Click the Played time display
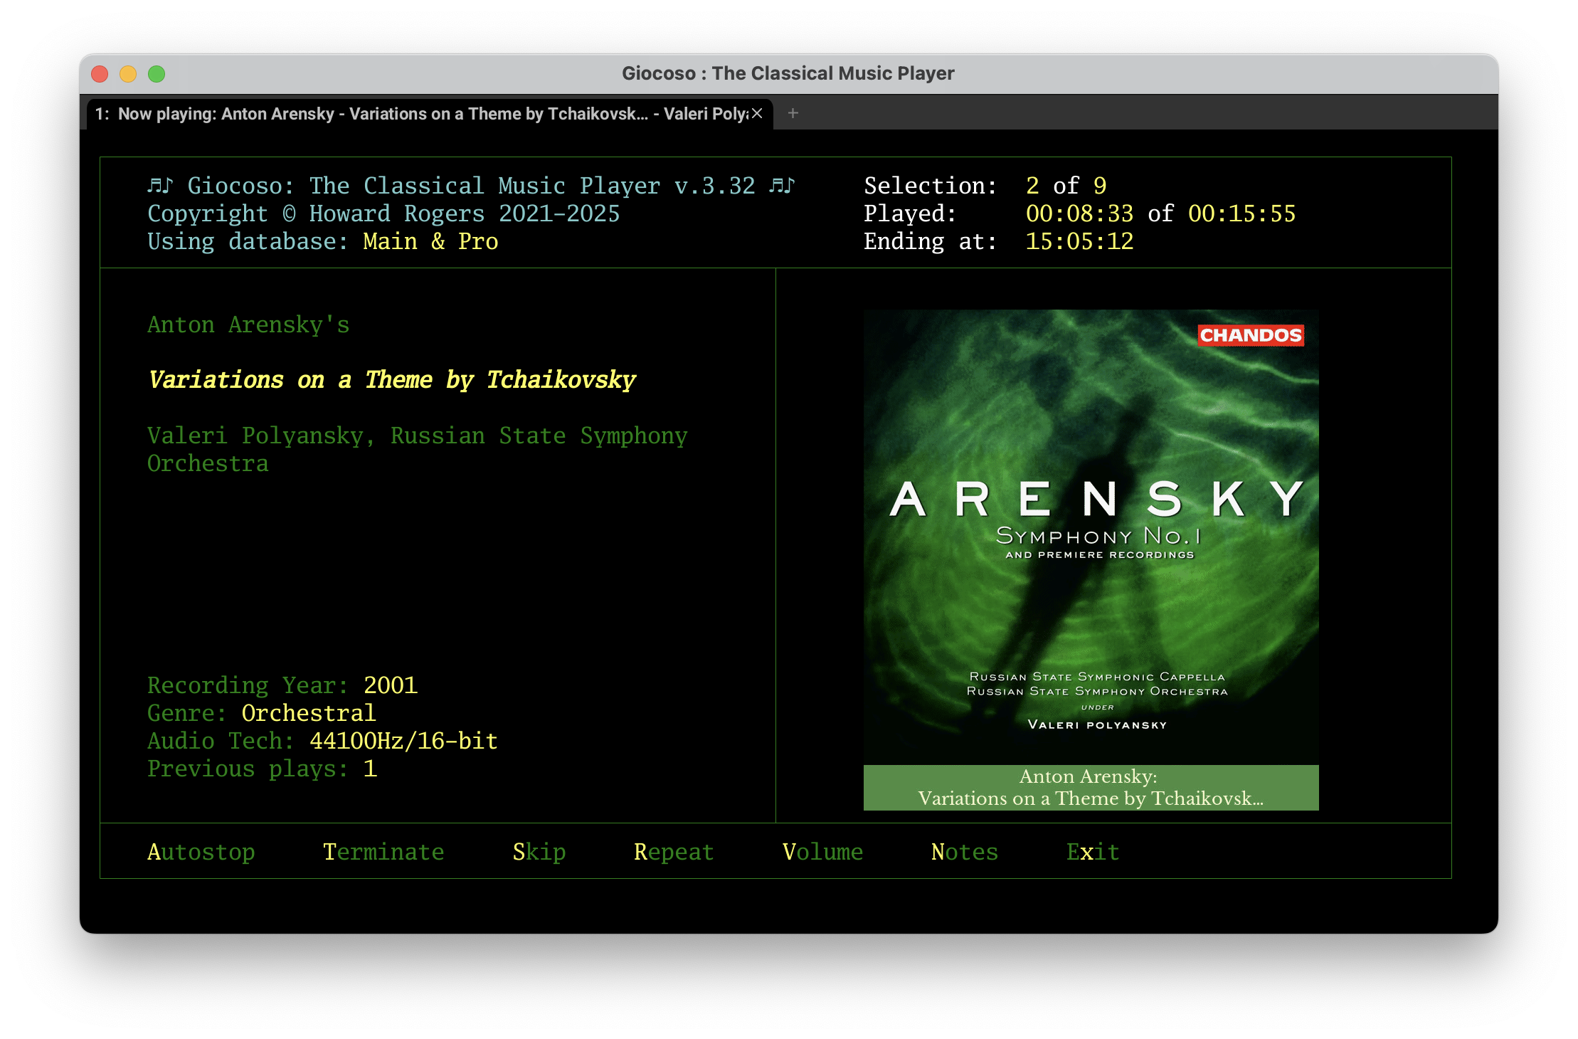This screenshot has width=1578, height=1039. [x=1080, y=213]
